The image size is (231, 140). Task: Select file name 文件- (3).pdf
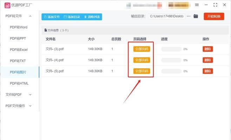55,49
